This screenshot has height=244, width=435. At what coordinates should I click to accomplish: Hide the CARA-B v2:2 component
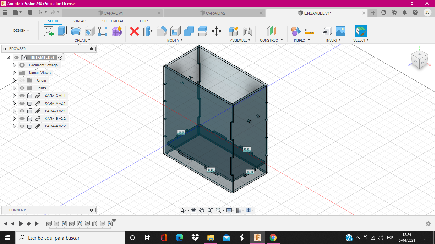coord(22,119)
